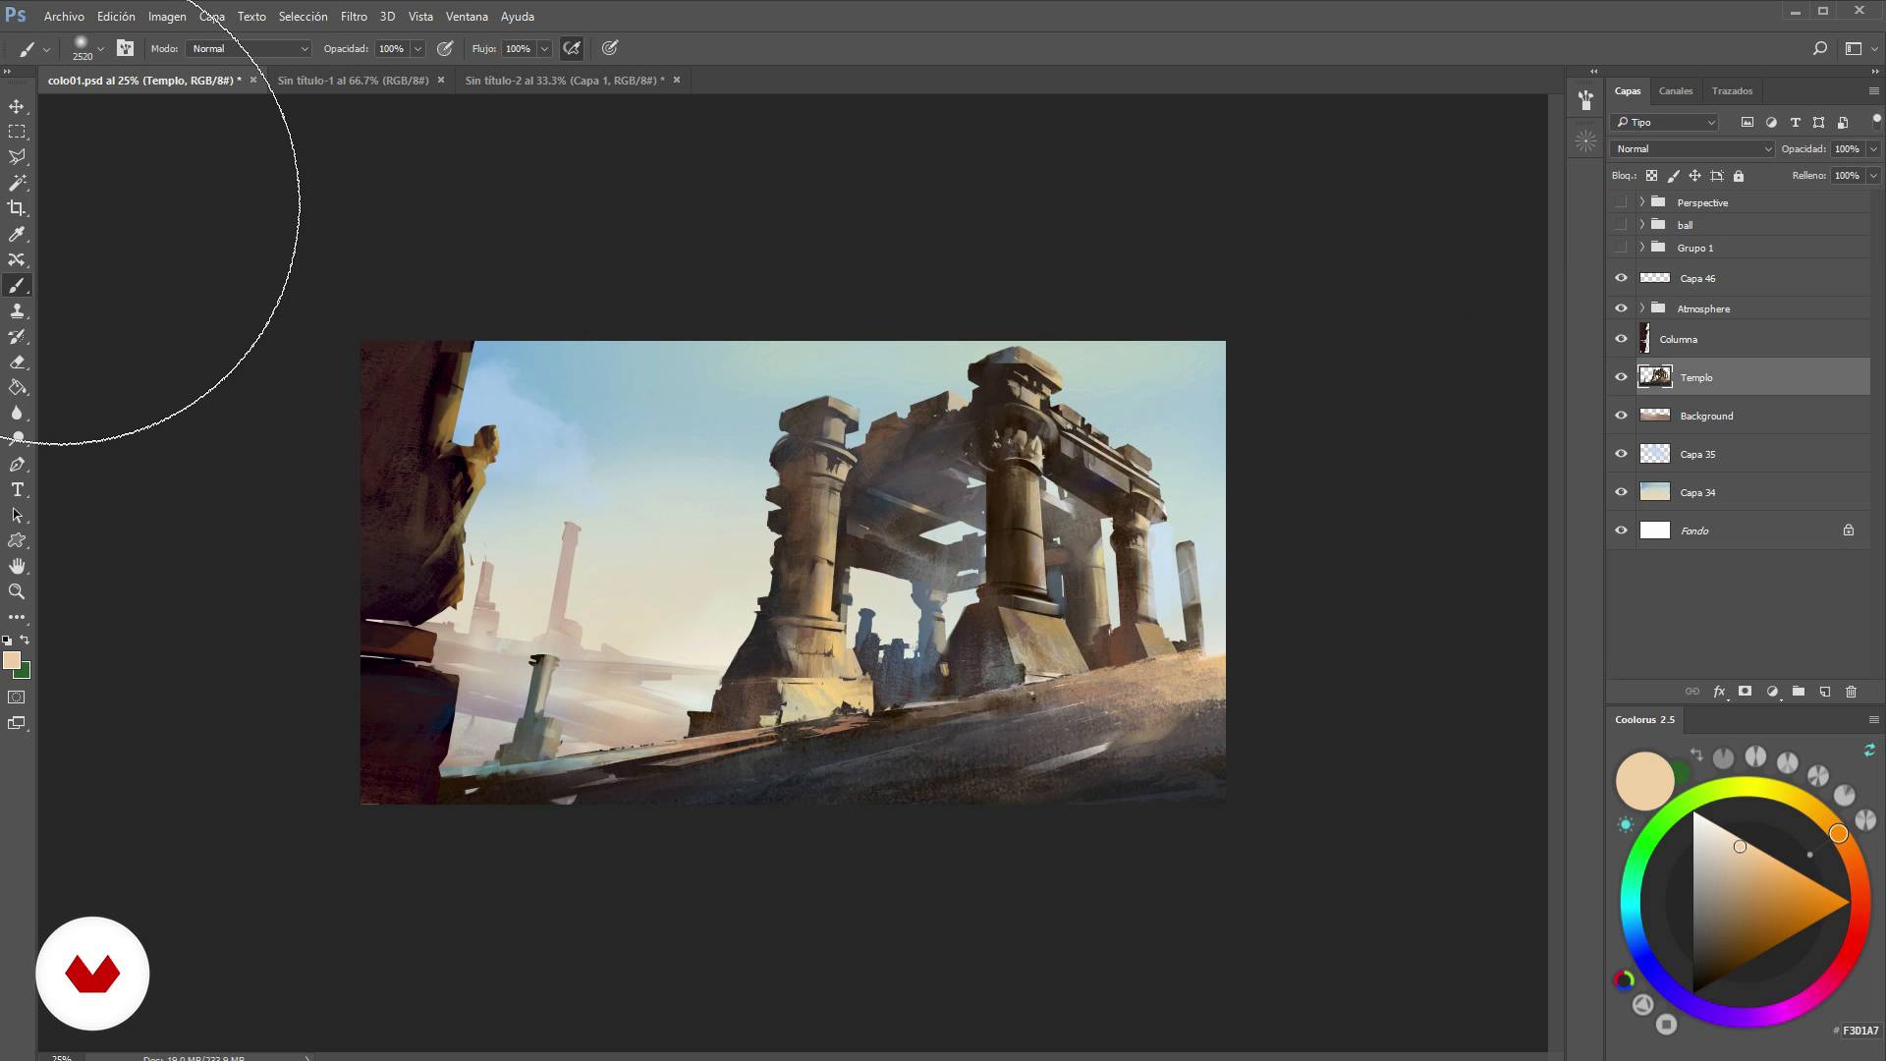Open Layers panel options menu
This screenshot has width=1886, height=1061.
[x=1873, y=90]
